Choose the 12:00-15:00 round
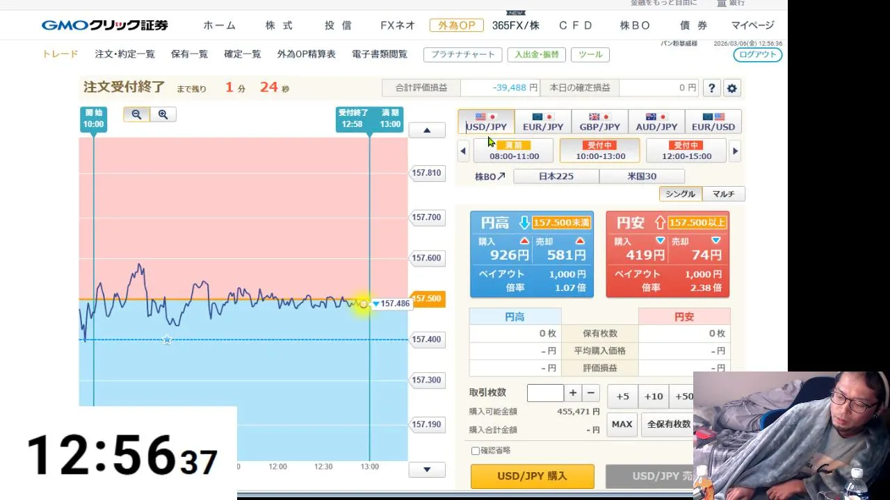 tap(686, 151)
